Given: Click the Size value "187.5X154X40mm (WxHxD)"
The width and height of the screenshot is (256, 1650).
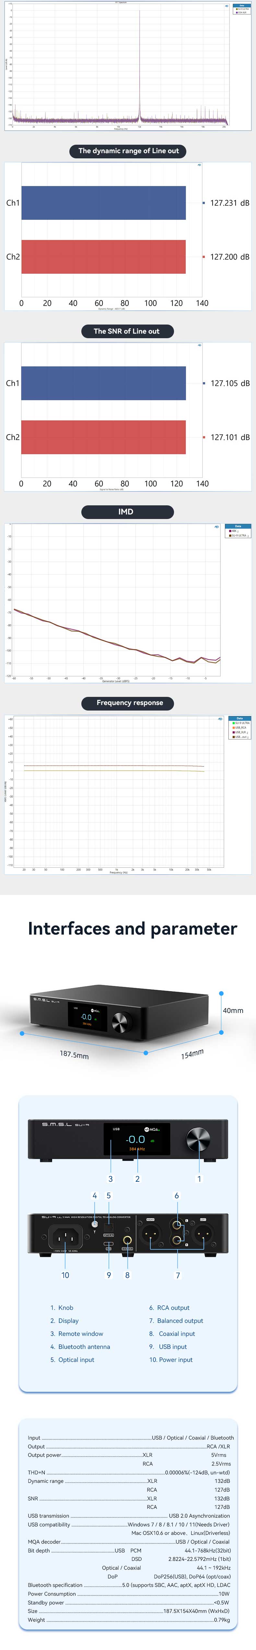Looking at the screenshot, I should coord(197,1612).
